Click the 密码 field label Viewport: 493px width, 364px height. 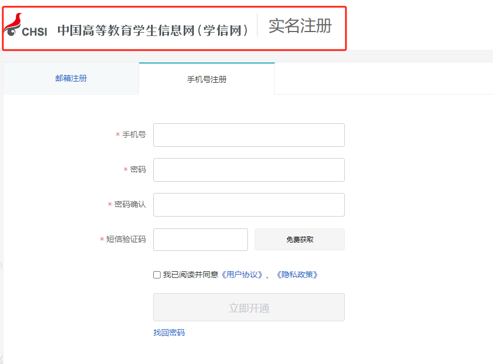[138, 170]
